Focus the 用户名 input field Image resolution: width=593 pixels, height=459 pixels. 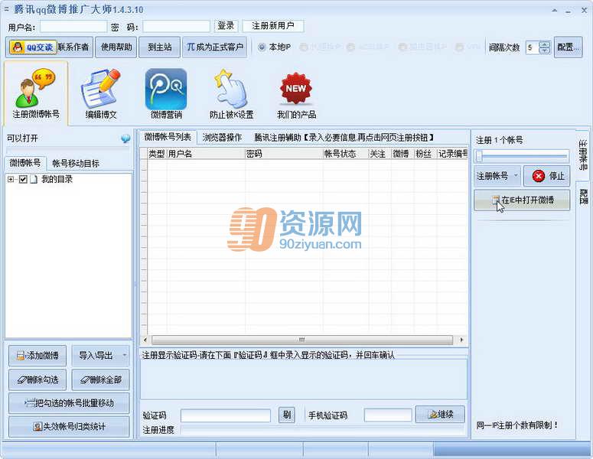[x=73, y=27]
